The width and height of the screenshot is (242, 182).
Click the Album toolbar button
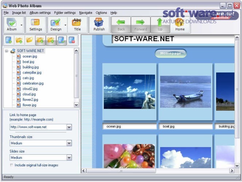click(x=12, y=25)
